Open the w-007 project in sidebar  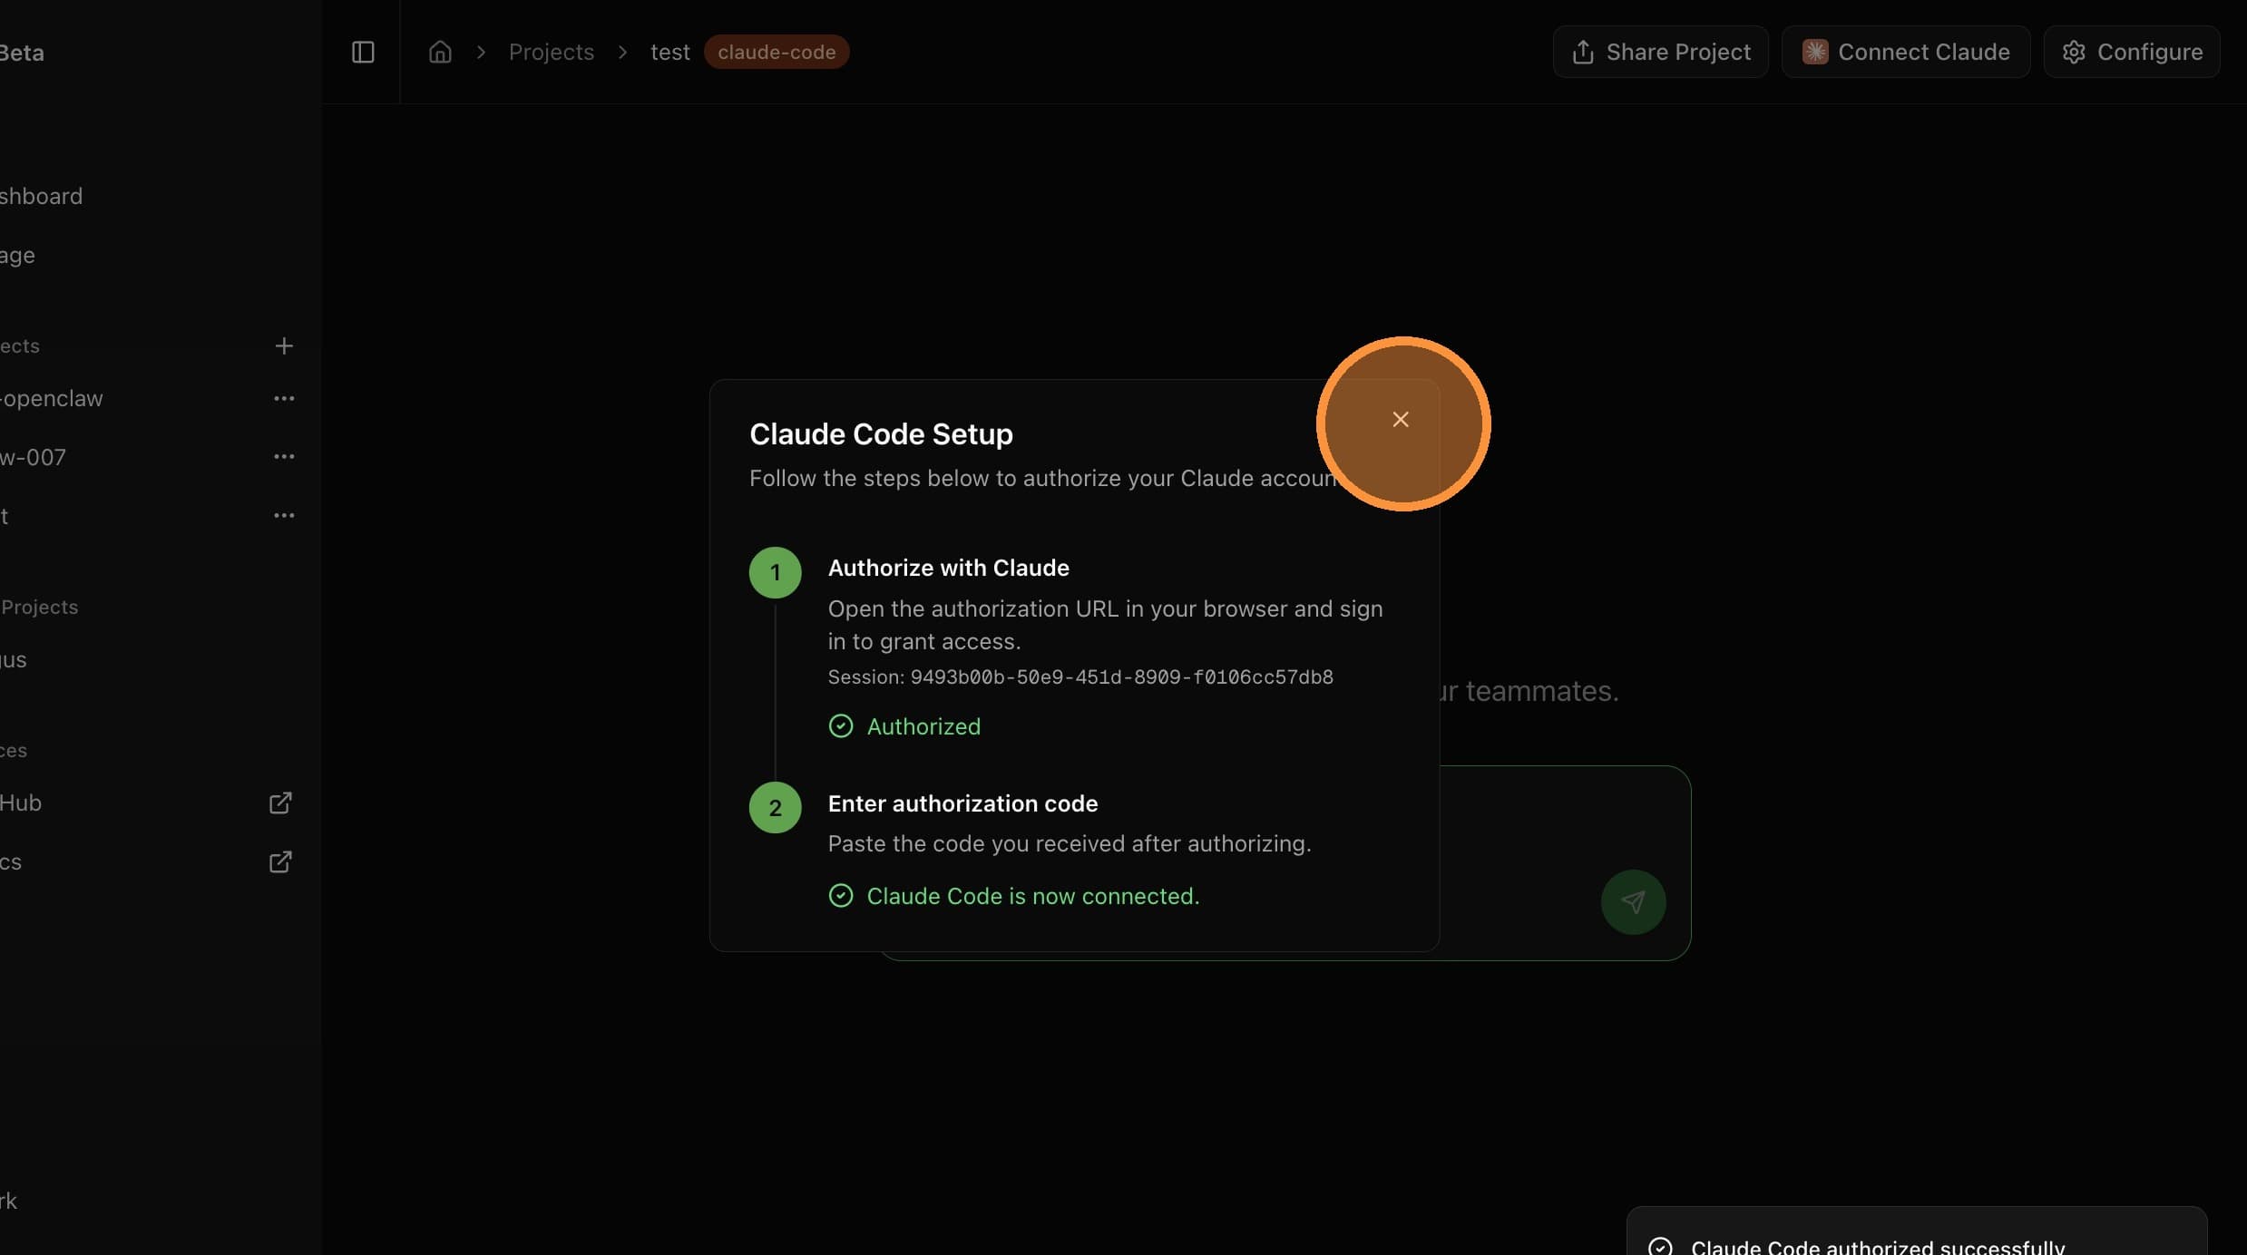point(33,457)
